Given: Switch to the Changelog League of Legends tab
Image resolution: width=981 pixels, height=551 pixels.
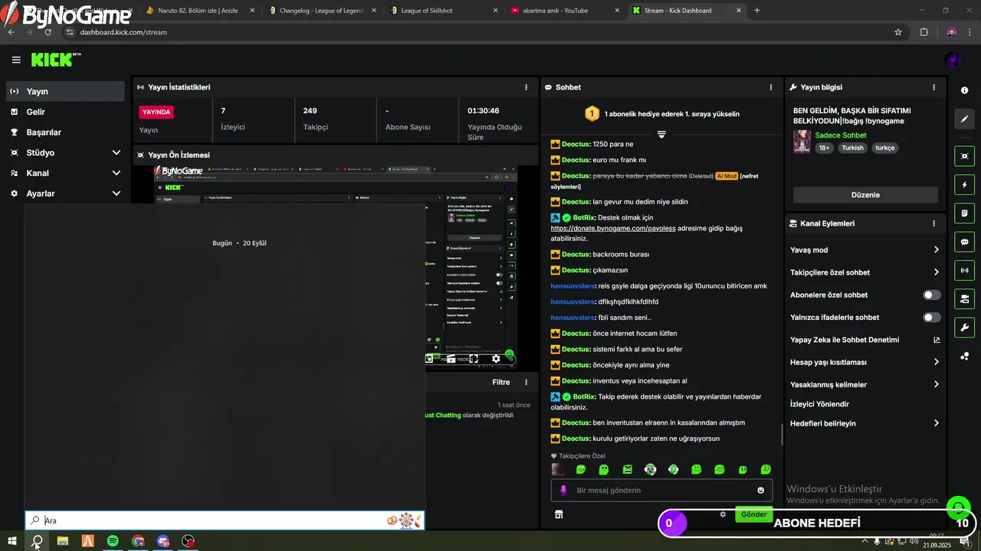Looking at the screenshot, I should tap(320, 11).
